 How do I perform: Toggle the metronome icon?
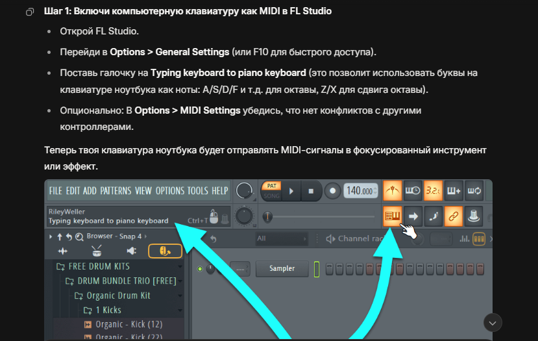point(392,190)
